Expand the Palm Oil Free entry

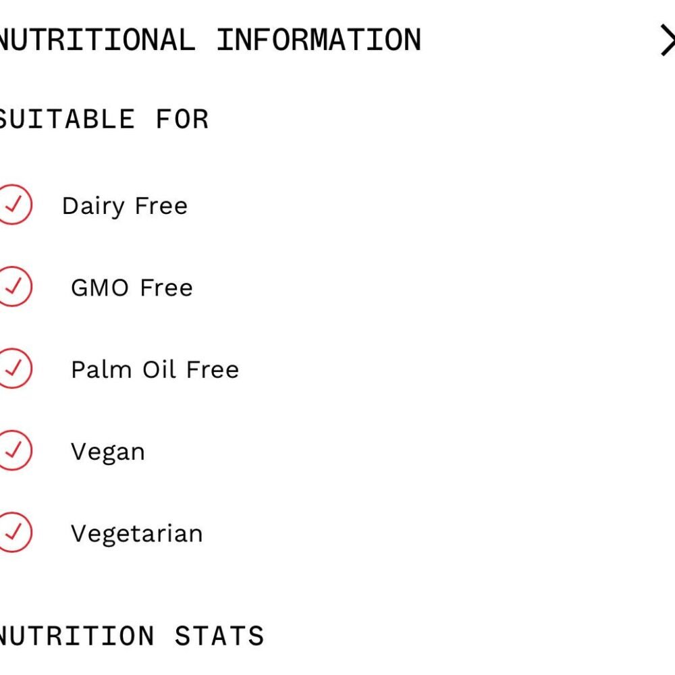pos(154,369)
